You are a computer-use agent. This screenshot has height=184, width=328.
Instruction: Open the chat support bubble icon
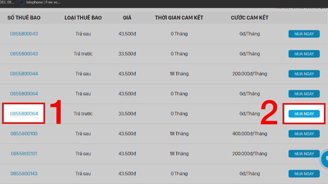tap(324, 159)
